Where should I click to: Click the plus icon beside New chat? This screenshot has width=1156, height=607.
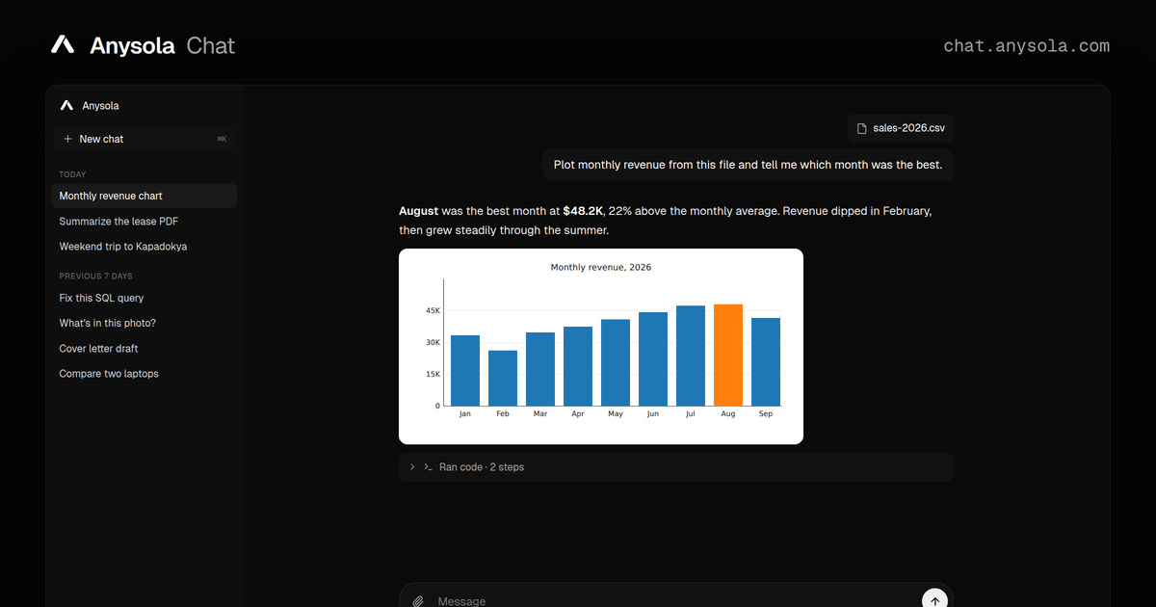click(67, 139)
